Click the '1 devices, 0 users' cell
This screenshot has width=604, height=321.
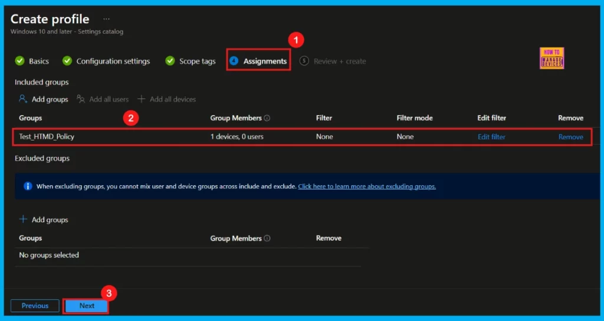[237, 137]
